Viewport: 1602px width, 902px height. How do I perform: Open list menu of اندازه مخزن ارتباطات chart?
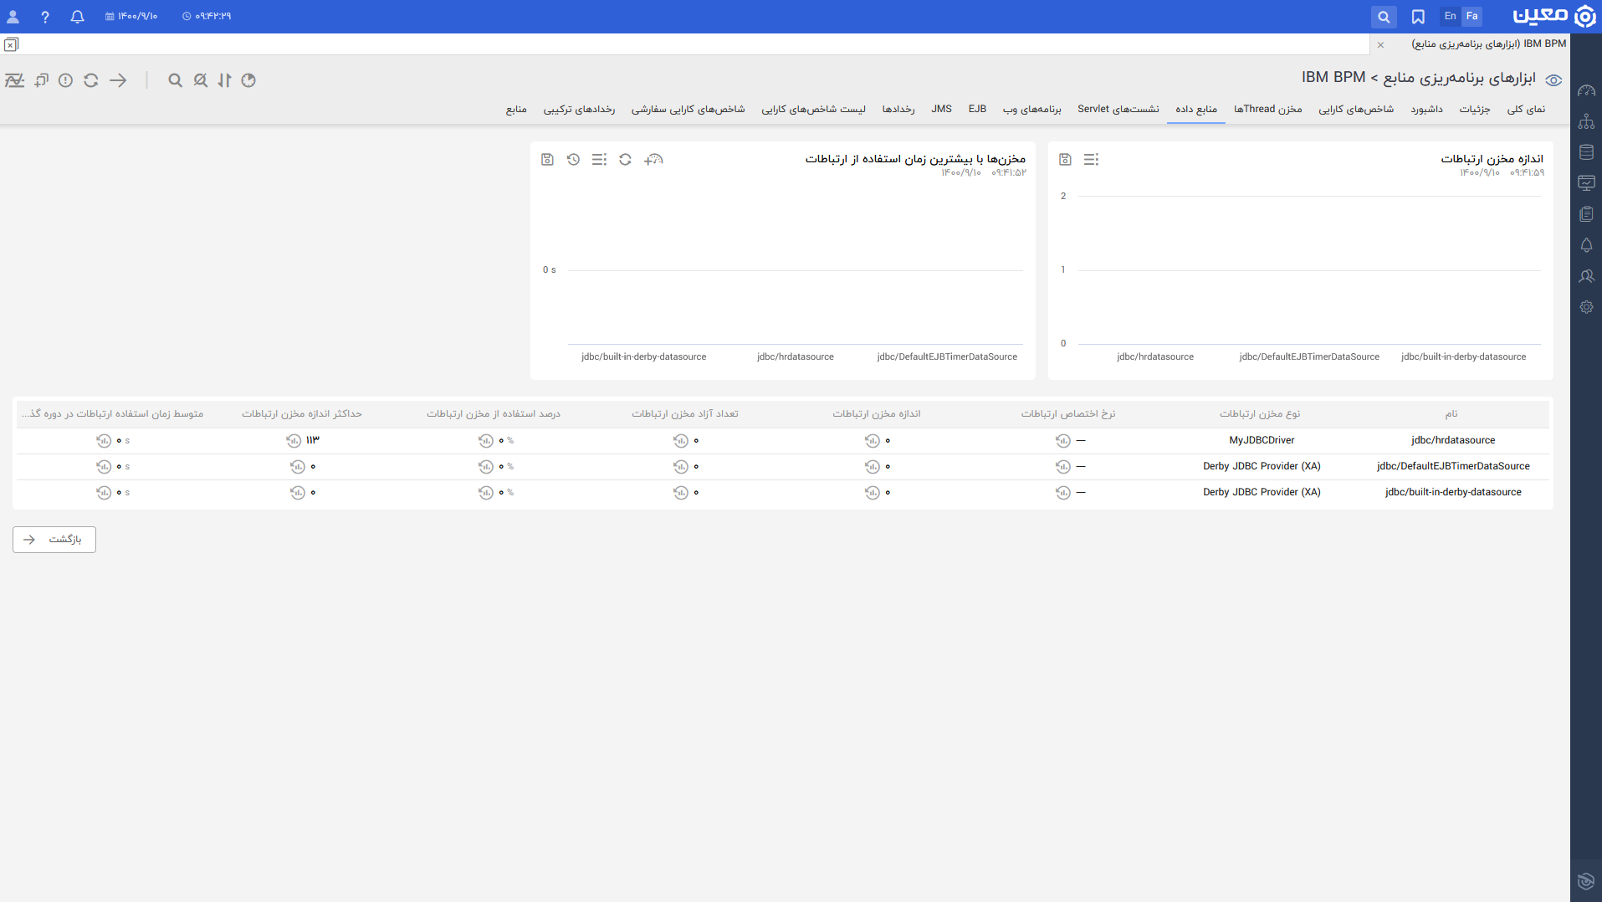pyautogui.click(x=1091, y=159)
